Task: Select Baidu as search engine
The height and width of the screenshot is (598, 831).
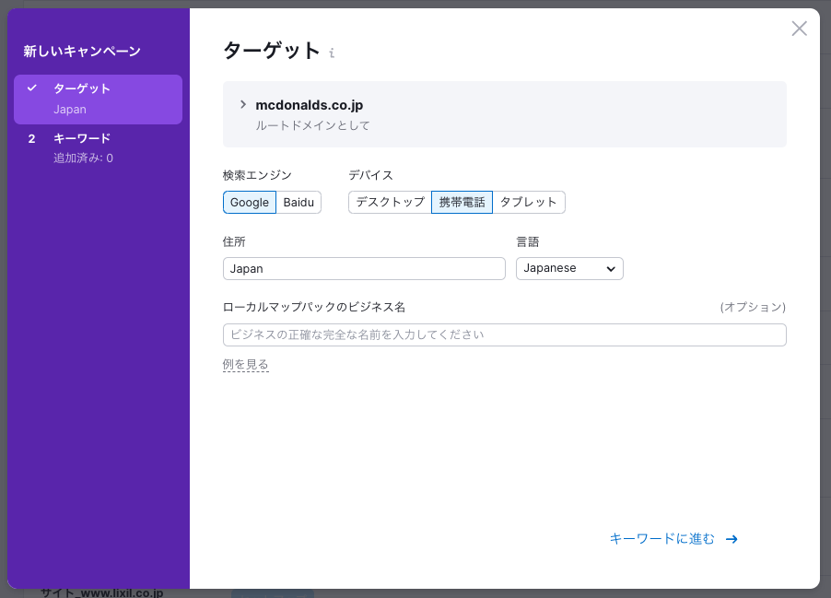Action: [298, 203]
